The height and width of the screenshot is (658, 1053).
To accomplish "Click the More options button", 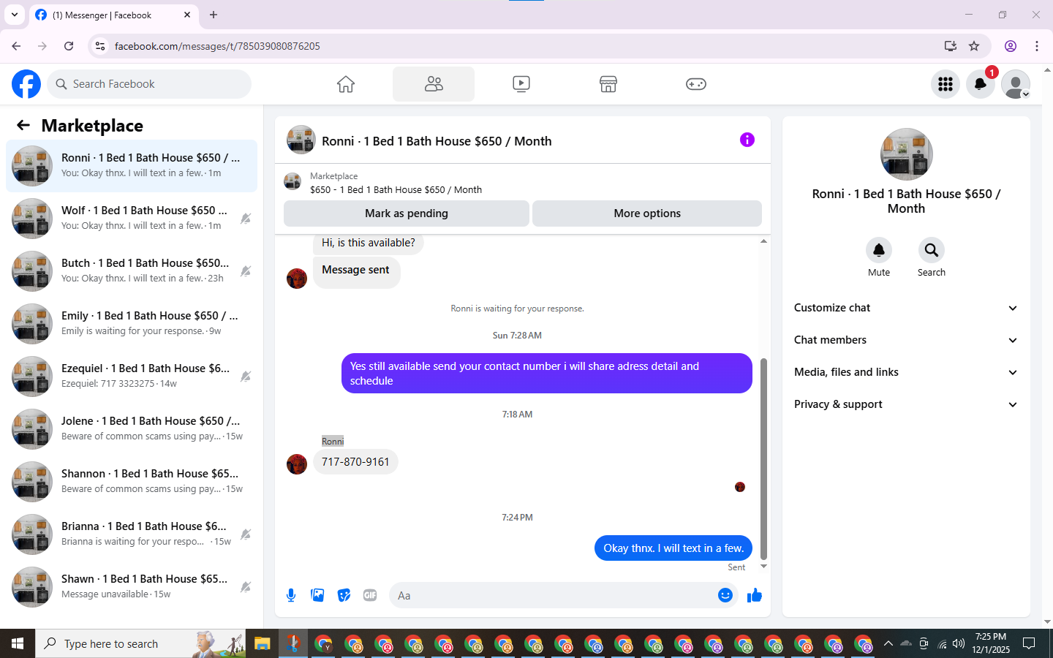I will [647, 213].
